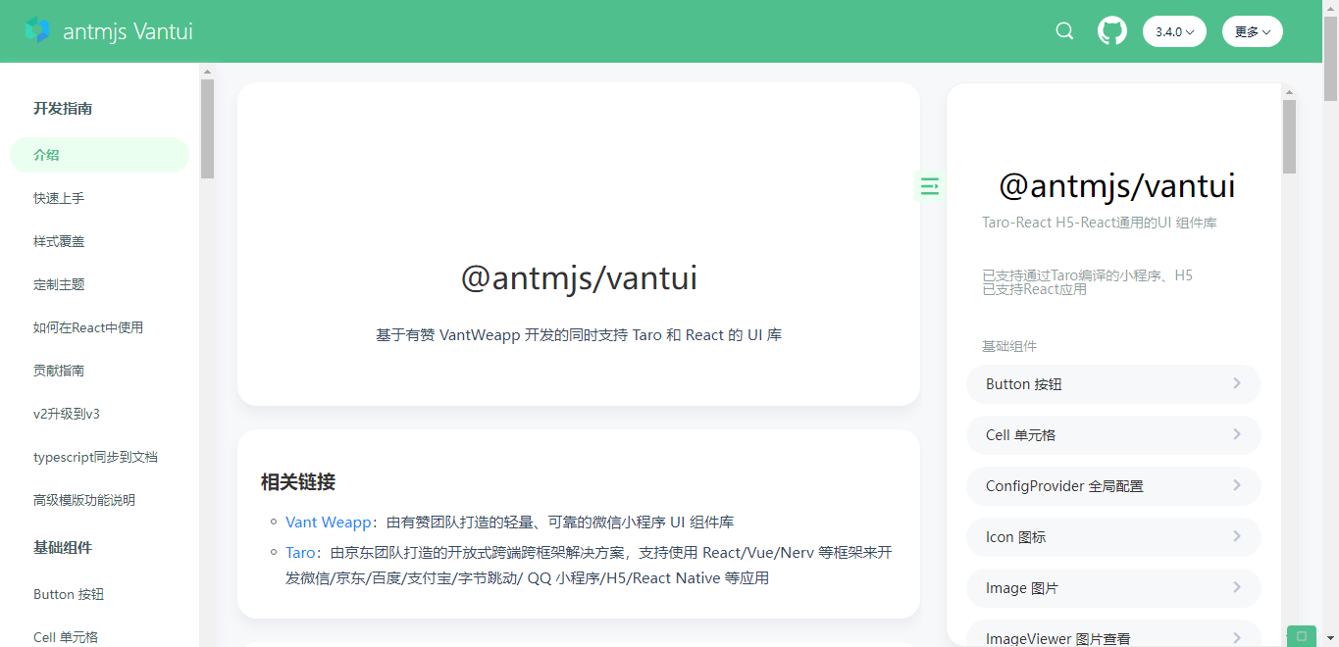Open the search magnifier icon
This screenshot has width=1339, height=647.
(x=1064, y=31)
